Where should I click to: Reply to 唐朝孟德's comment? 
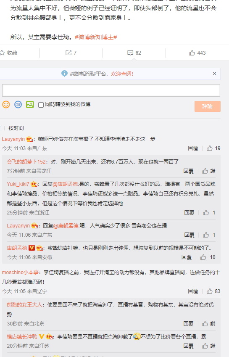pyautogui.click(x=187, y=257)
